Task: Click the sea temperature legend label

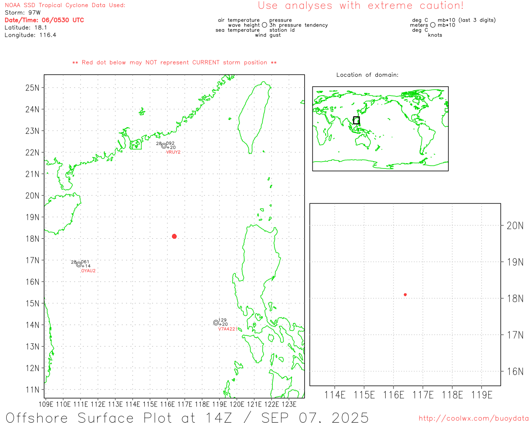Action: (238, 30)
